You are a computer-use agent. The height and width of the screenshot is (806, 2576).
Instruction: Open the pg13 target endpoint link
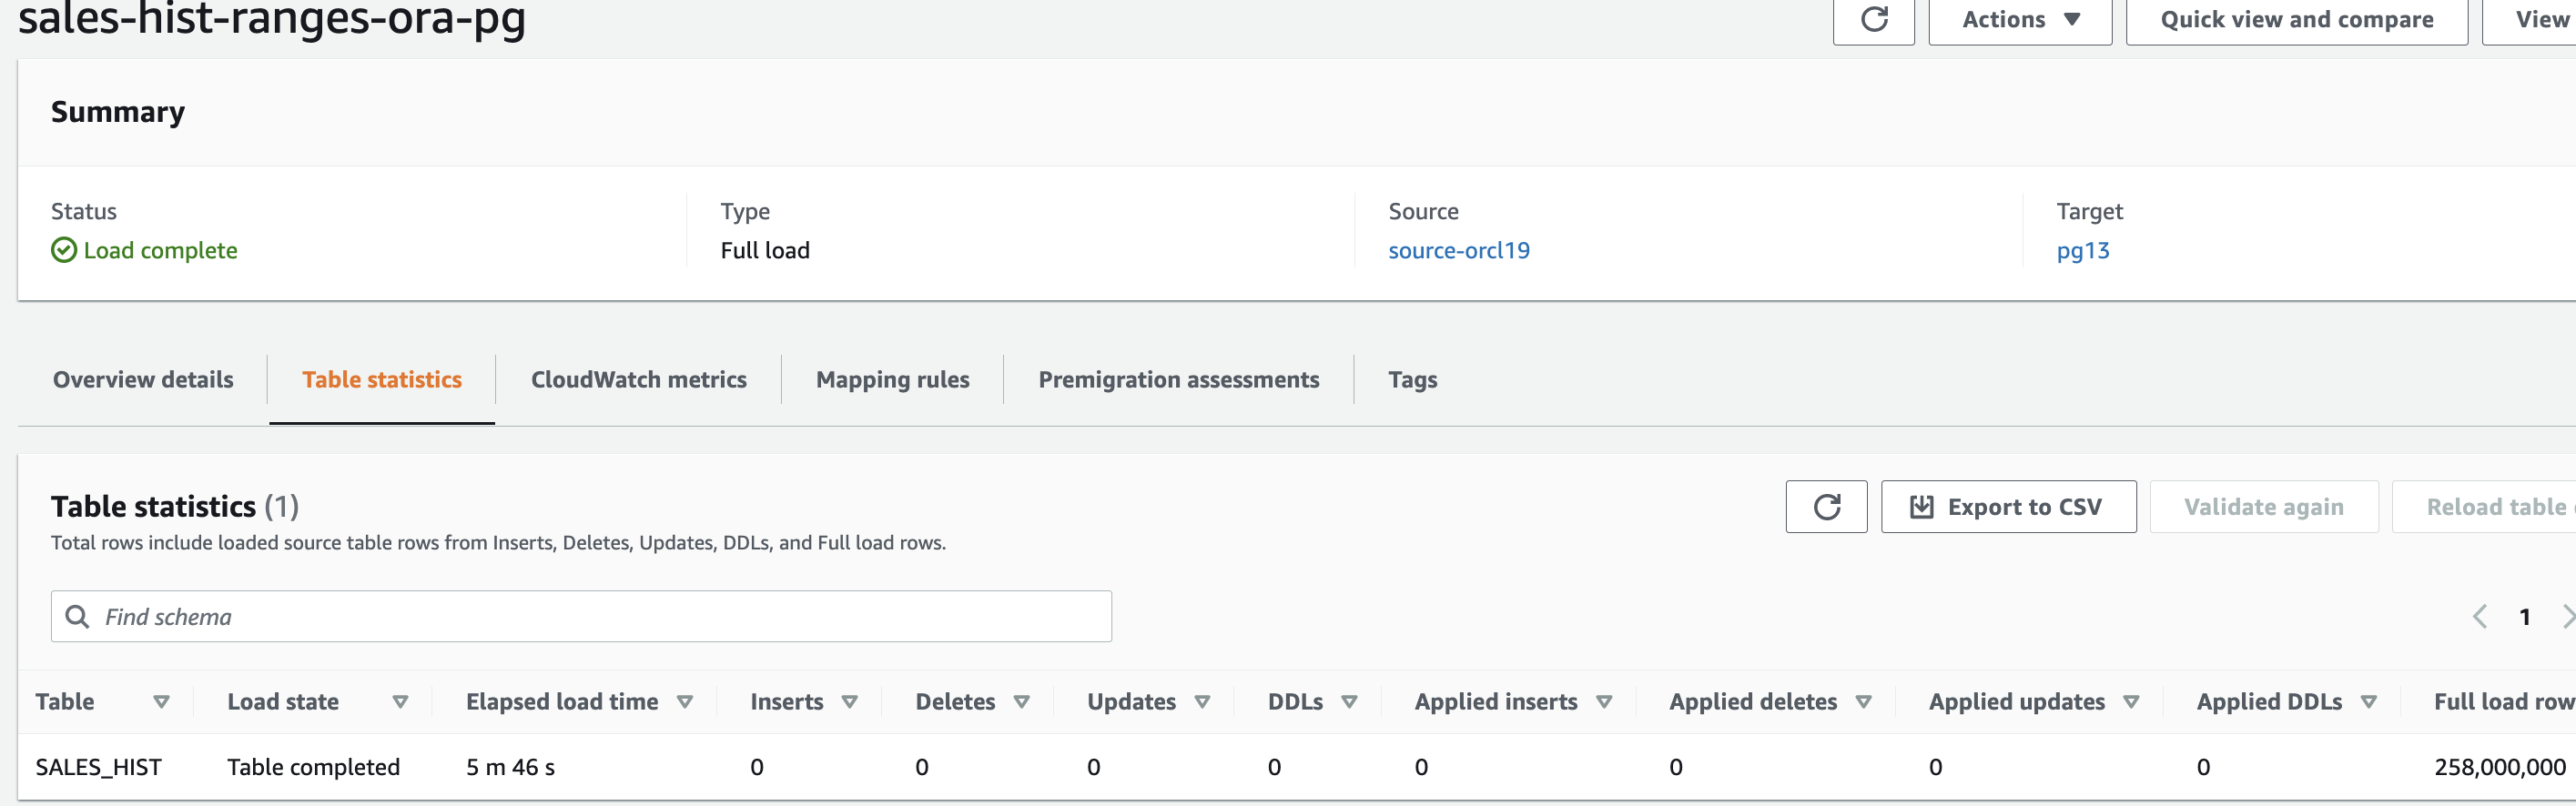point(2082,251)
